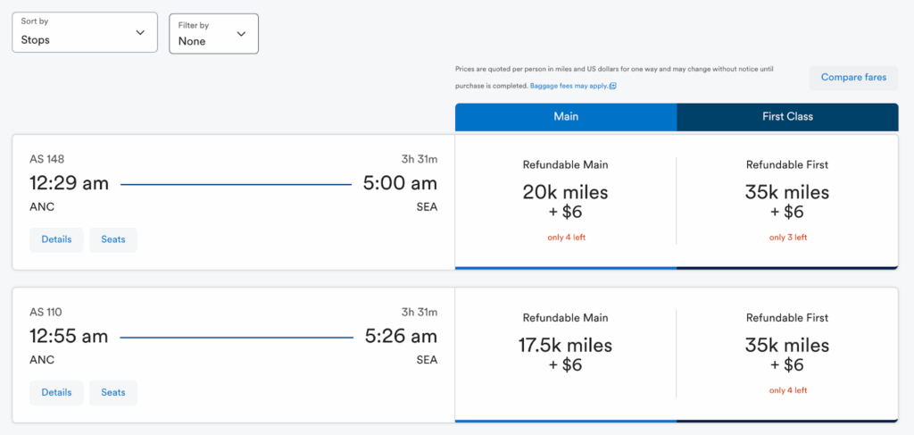The image size is (914, 435).
Task: Switch to the First Class tab
Action: [x=787, y=117]
